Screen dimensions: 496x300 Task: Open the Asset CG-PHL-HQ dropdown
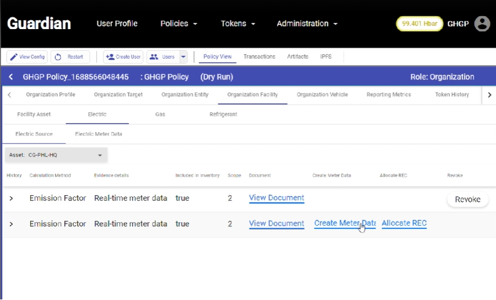[56, 155]
